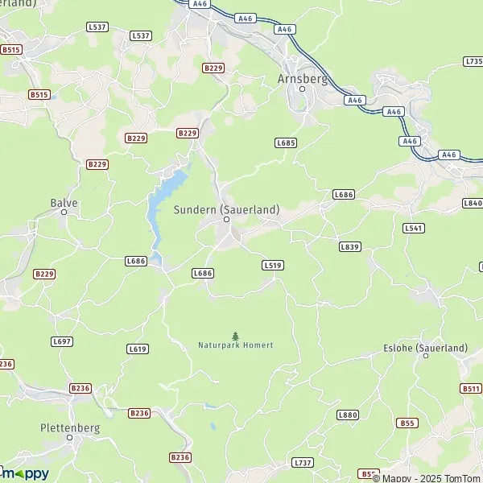This screenshot has height=483, width=483.
Task: Click the Plettenberg town marker
Action: [70, 437]
